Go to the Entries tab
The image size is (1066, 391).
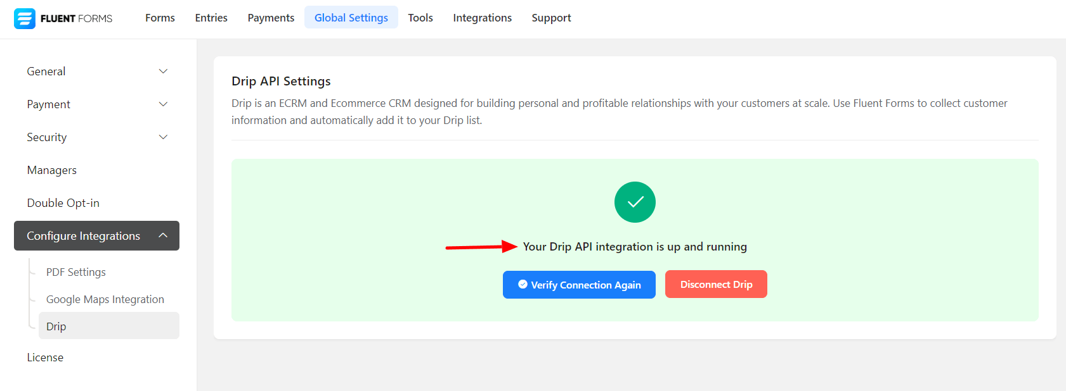pyautogui.click(x=211, y=18)
